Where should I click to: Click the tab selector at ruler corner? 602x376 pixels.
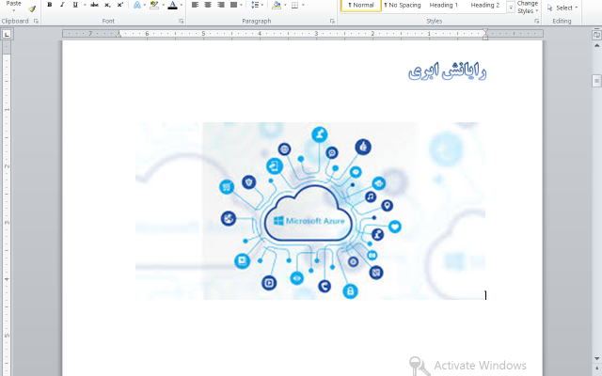pyautogui.click(x=7, y=35)
